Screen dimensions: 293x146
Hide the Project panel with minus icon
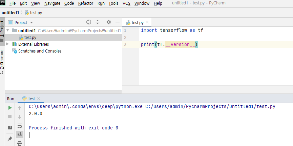pos(118,22)
